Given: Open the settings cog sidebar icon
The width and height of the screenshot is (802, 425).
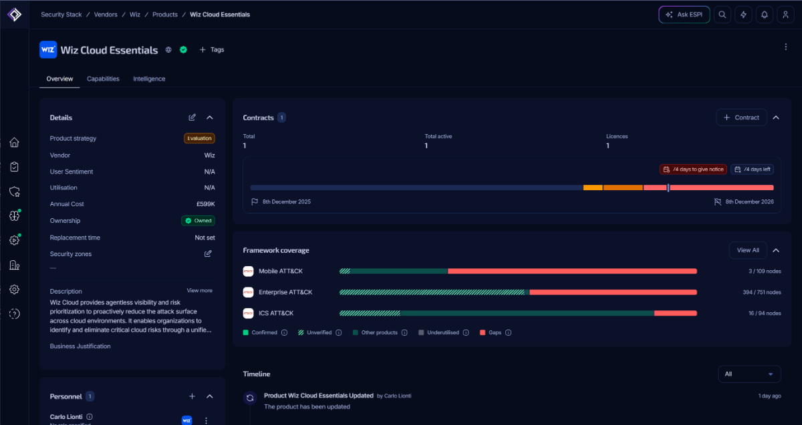Looking at the screenshot, I should [14, 290].
